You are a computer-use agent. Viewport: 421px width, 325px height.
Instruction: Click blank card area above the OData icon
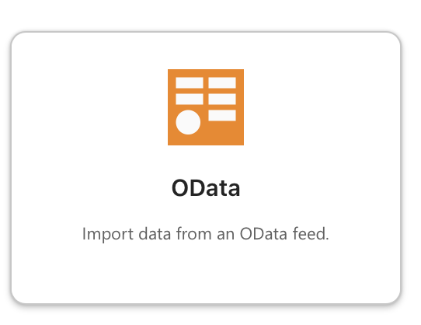(x=206, y=51)
